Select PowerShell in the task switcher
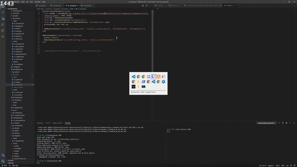This screenshot has width=297, height=167. point(143,82)
